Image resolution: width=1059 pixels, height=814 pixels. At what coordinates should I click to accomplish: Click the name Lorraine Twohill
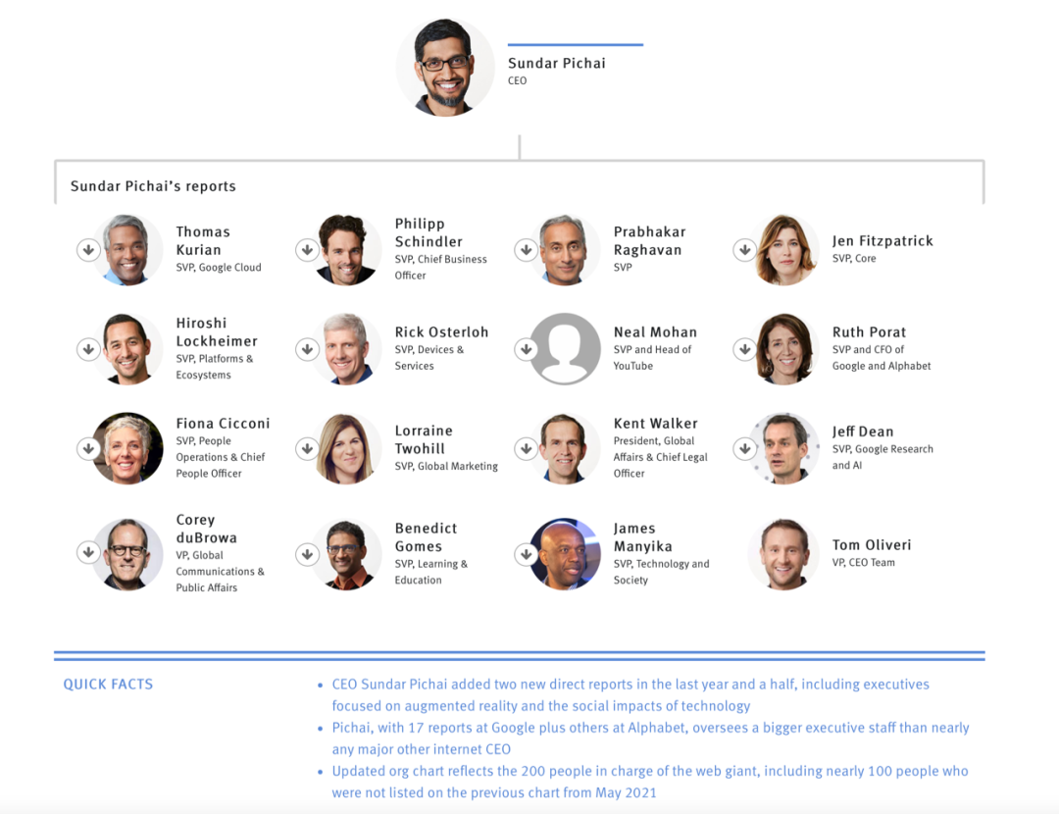[424, 439]
